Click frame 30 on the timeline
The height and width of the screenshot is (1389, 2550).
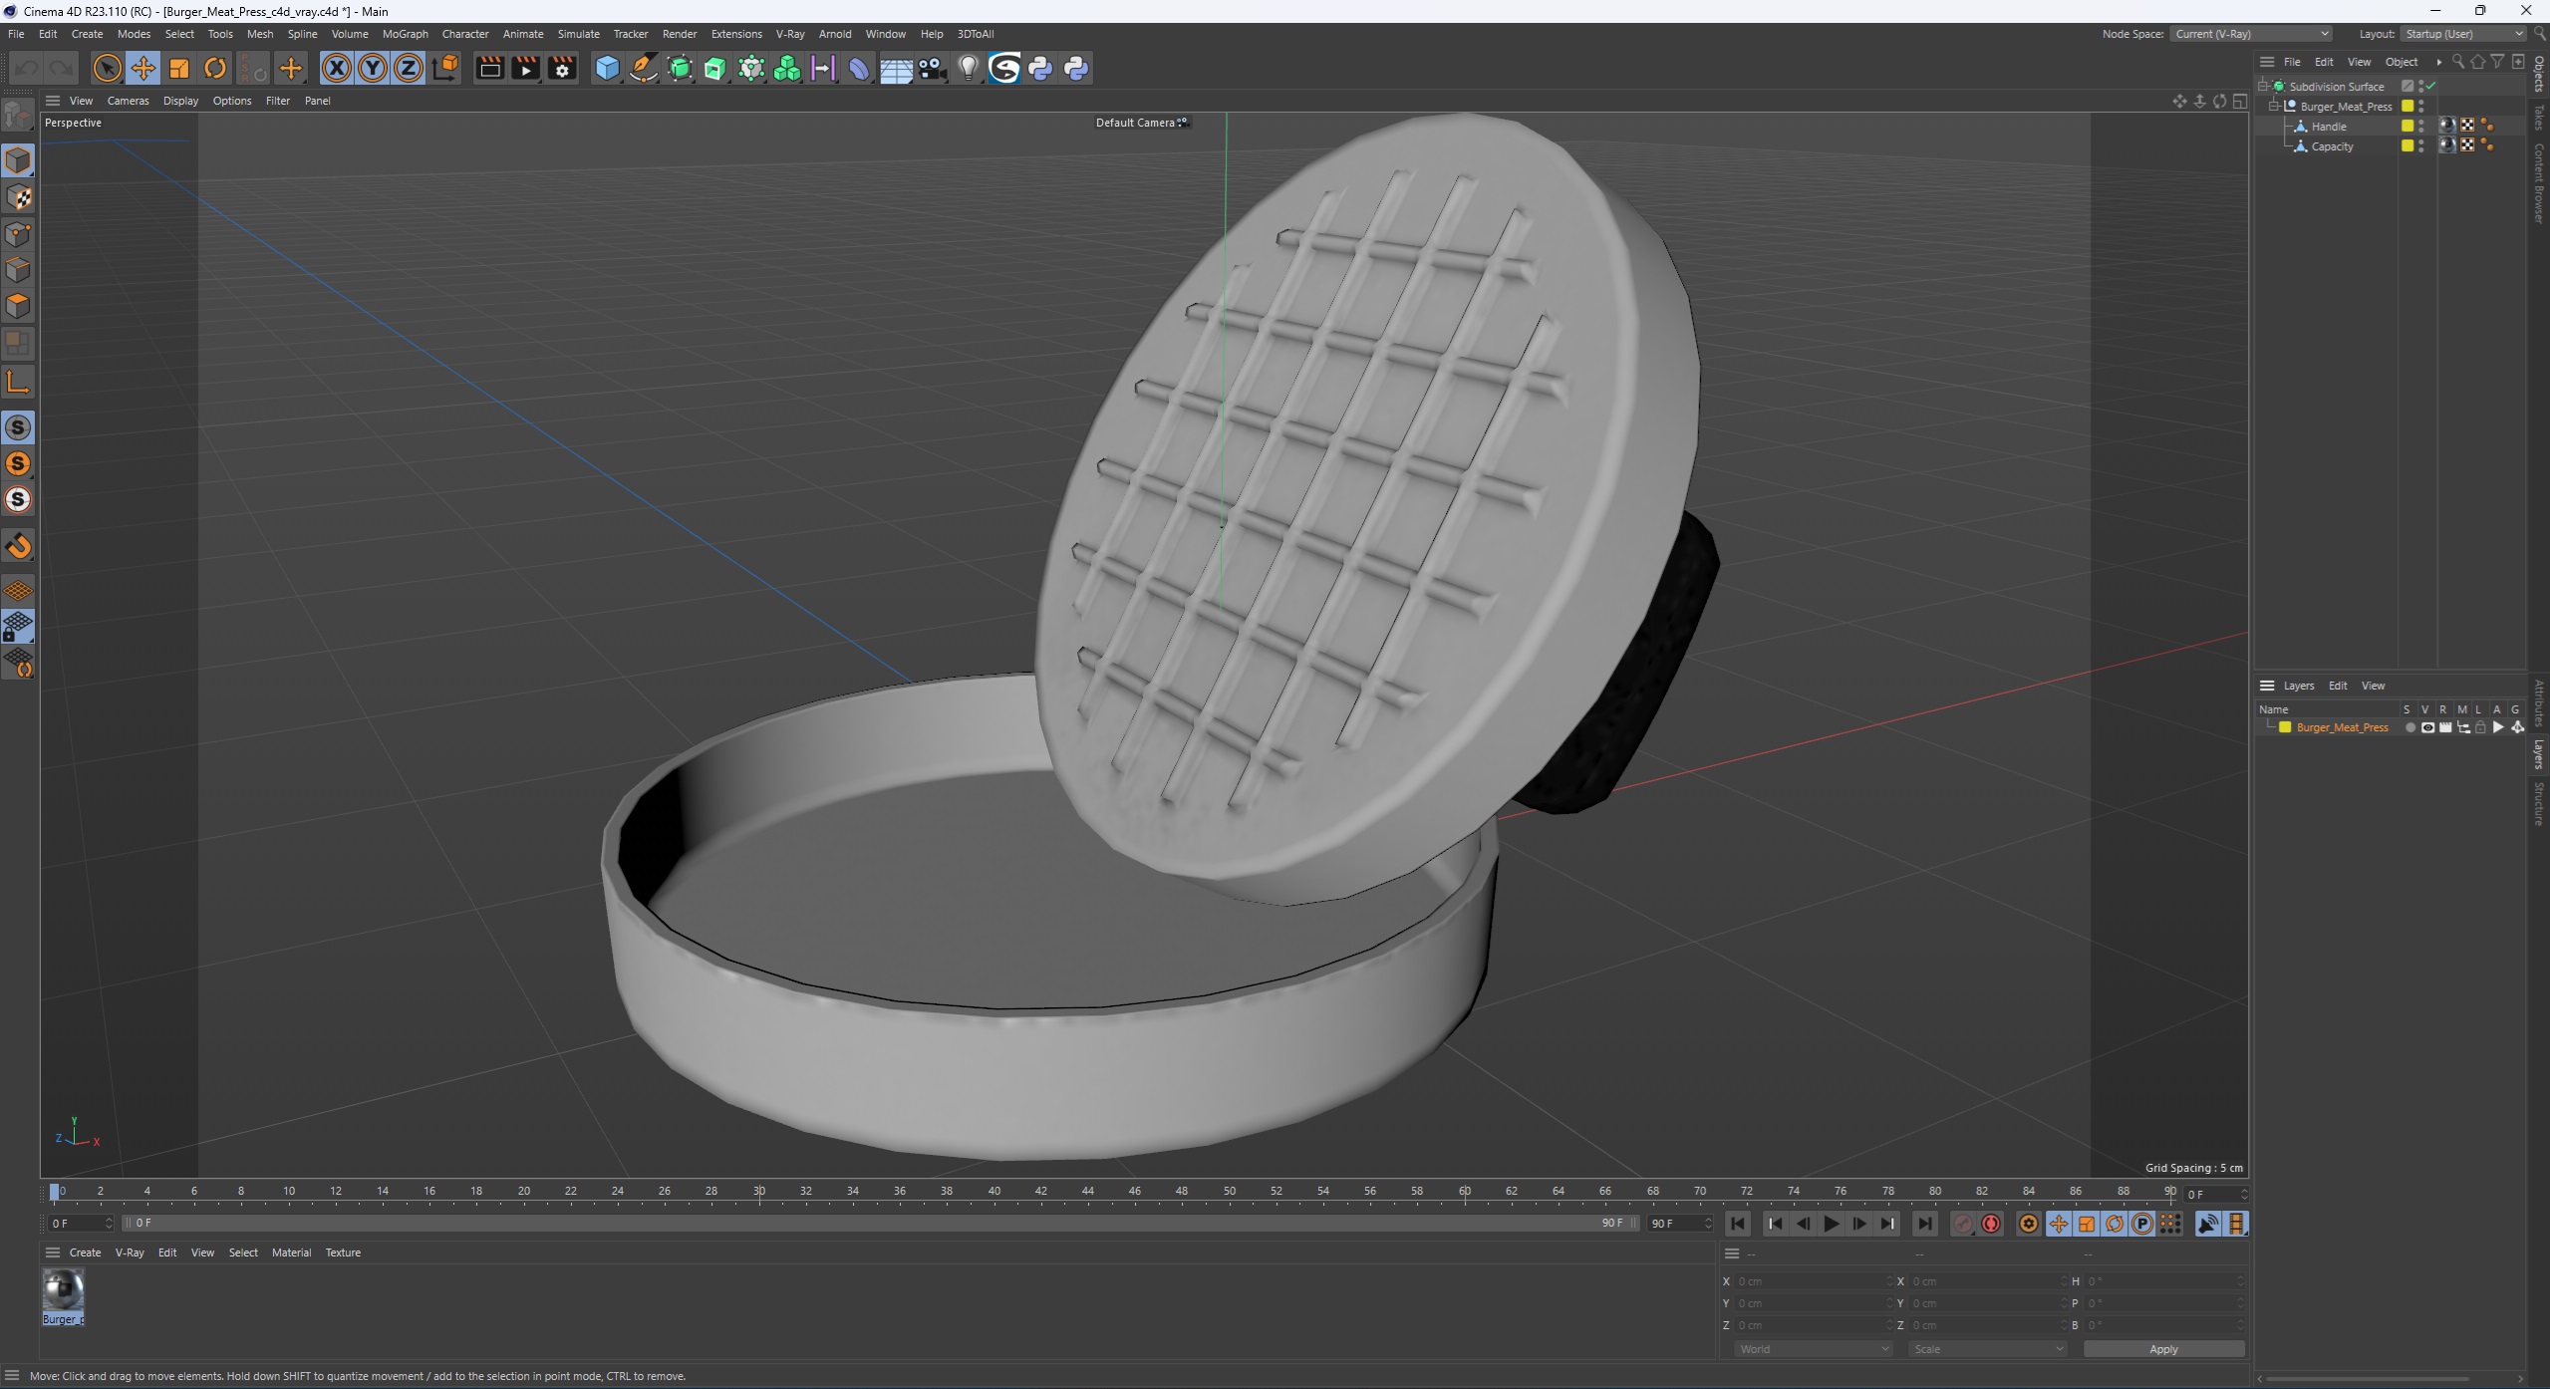(x=759, y=1192)
